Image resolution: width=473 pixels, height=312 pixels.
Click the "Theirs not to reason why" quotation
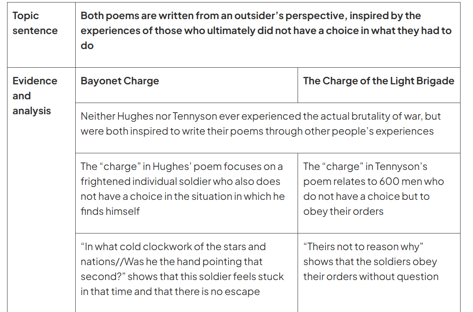pos(363,247)
